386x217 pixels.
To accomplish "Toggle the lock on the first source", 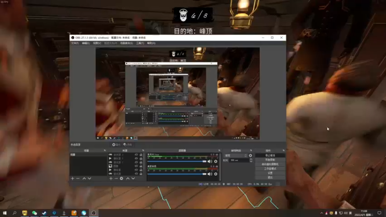I will [x=141, y=155].
